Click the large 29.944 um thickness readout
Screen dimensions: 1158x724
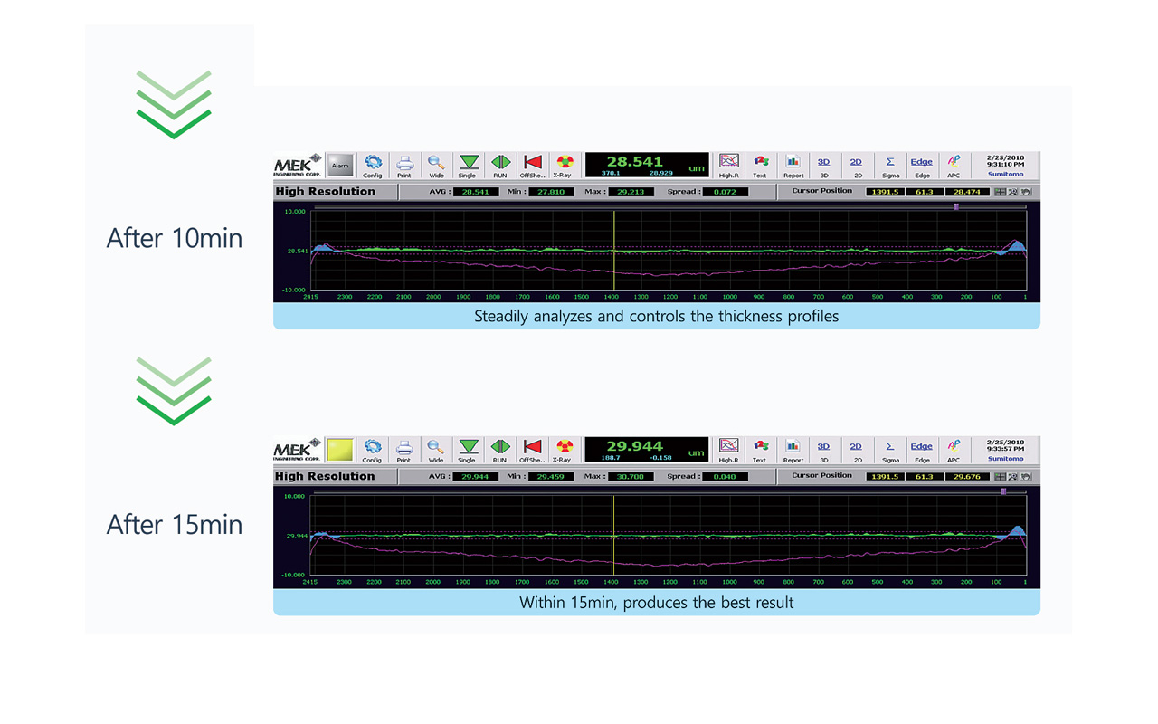coord(647,450)
